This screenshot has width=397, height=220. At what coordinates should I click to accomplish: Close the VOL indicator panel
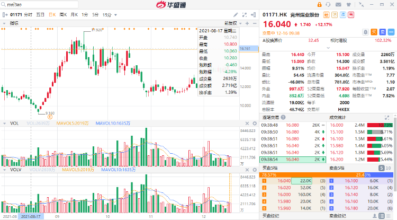(x=247, y=124)
